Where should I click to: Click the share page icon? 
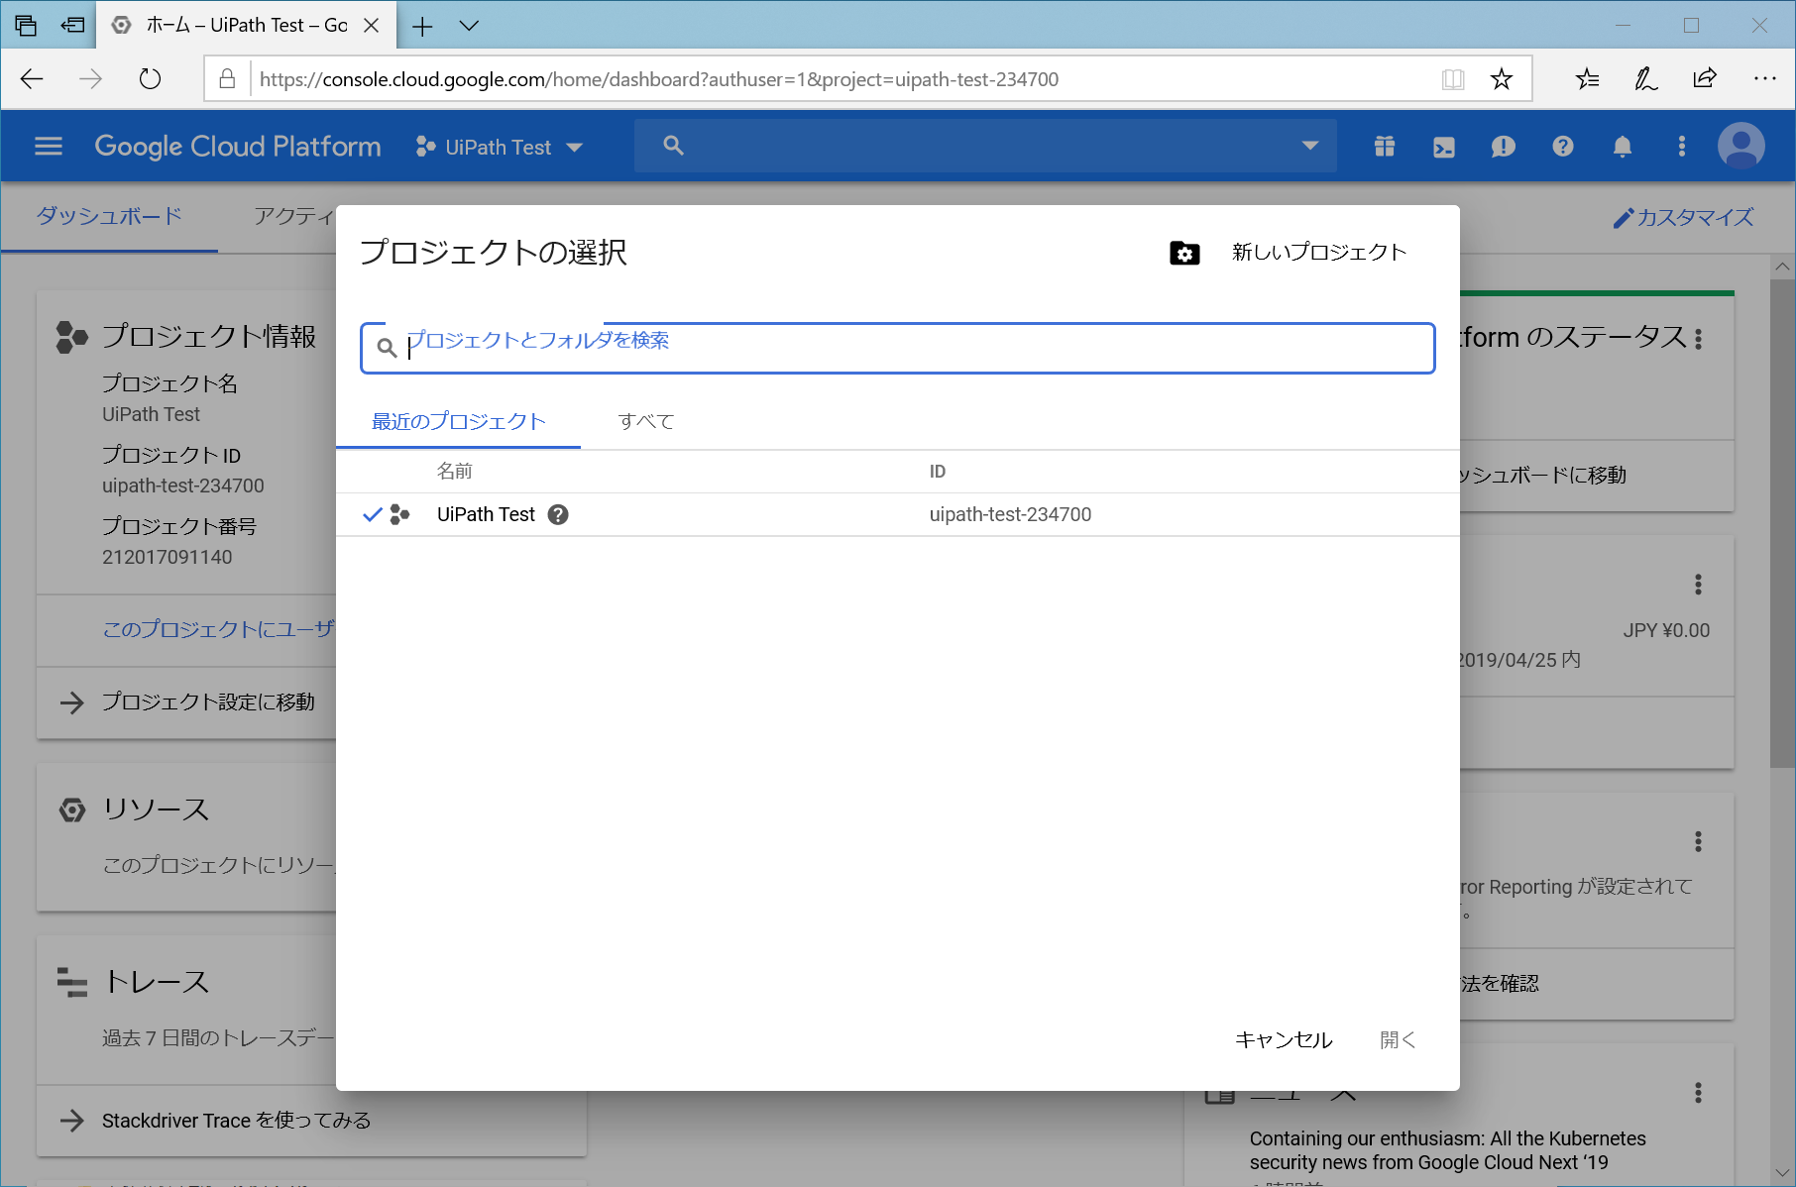tap(1705, 79)
